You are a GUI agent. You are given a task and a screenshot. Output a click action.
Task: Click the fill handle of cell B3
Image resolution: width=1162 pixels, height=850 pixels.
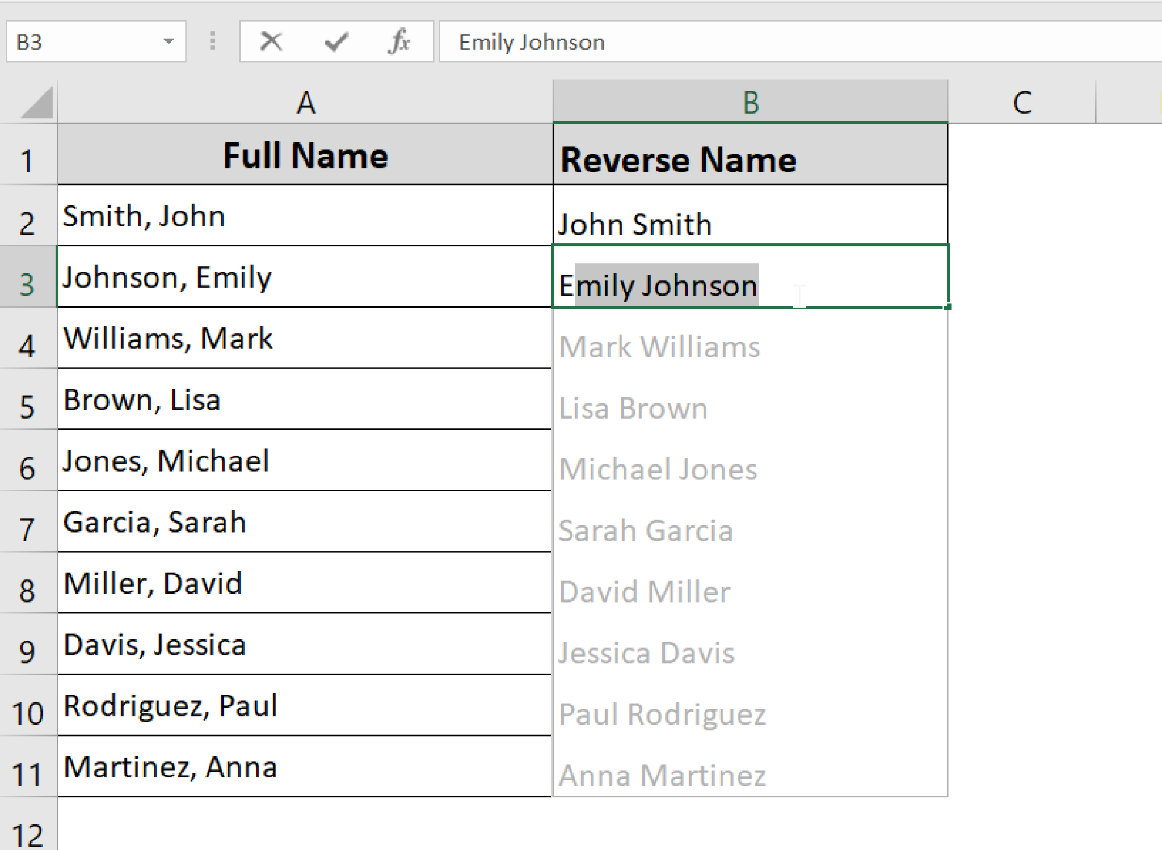click(x=946, y=307)
